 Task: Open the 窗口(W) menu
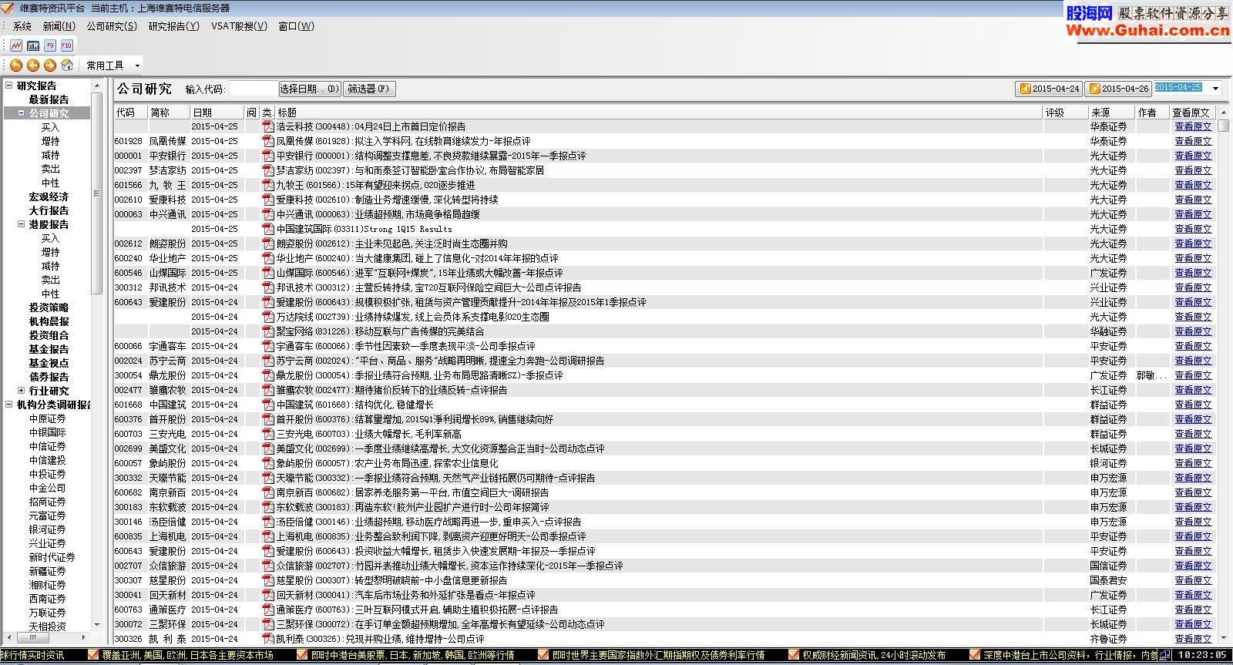297,26
